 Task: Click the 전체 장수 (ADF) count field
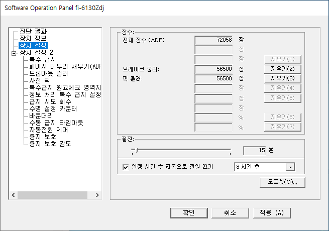click(213, 40)
